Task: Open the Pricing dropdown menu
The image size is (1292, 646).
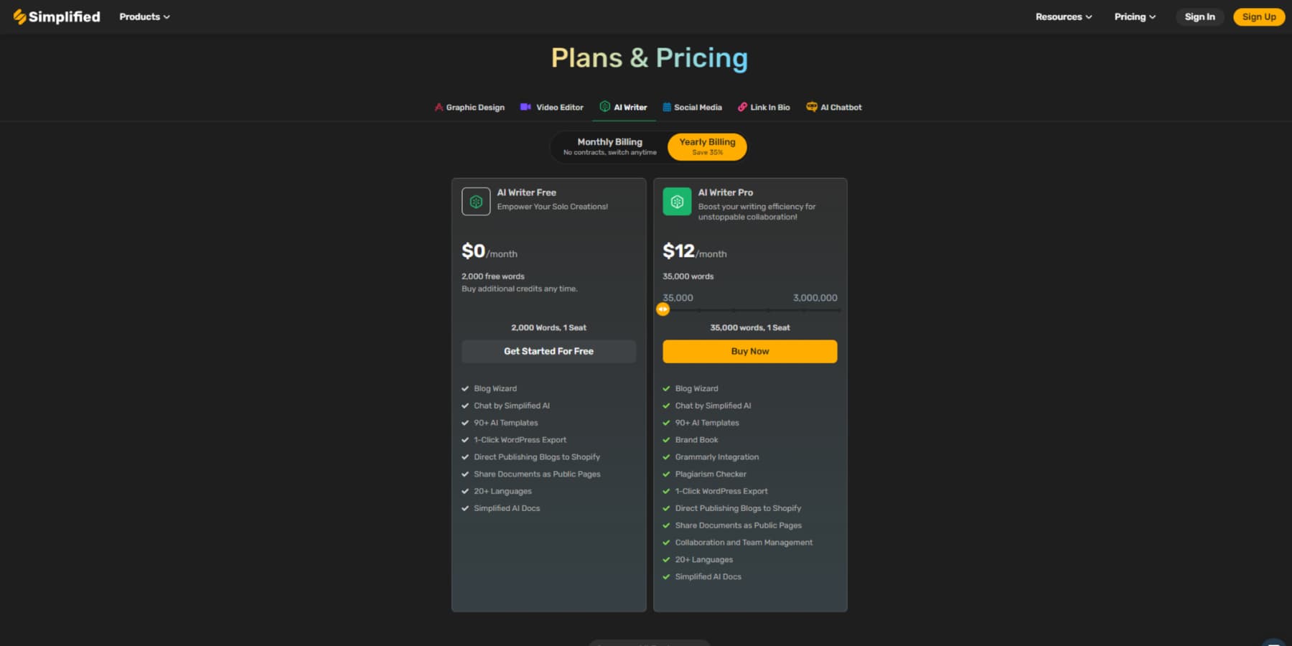Action: pyautogui.click(x=1134, y=17)
